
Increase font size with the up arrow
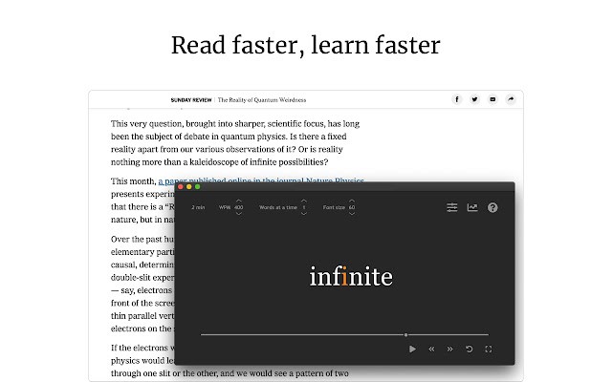click(x=352, y=201)
